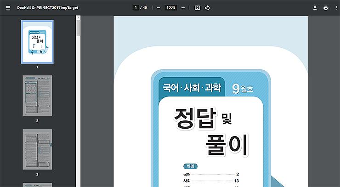This screenshot has height=187, width=340.
Task: Click the sidebar scrollbar up arrow
Action: coord(78,17)
